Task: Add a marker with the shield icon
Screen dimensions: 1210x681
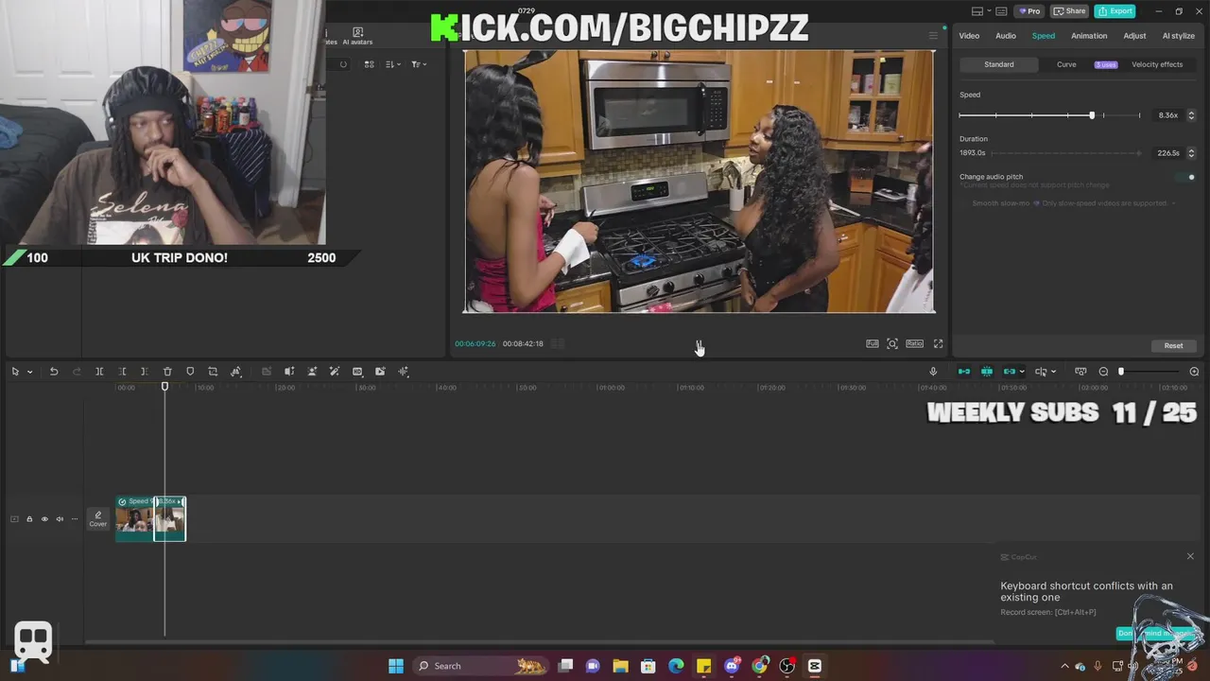Action: (x=190, y=372)
